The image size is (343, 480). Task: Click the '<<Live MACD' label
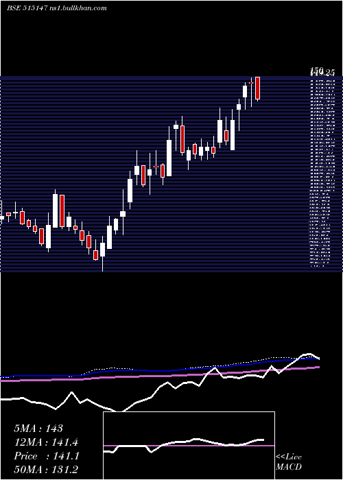coord(289,462)
